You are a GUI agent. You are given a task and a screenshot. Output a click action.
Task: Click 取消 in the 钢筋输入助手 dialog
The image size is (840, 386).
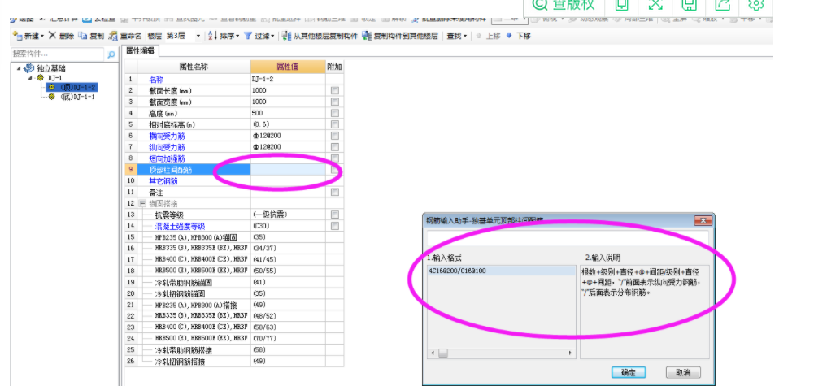[x=683, y=372]
